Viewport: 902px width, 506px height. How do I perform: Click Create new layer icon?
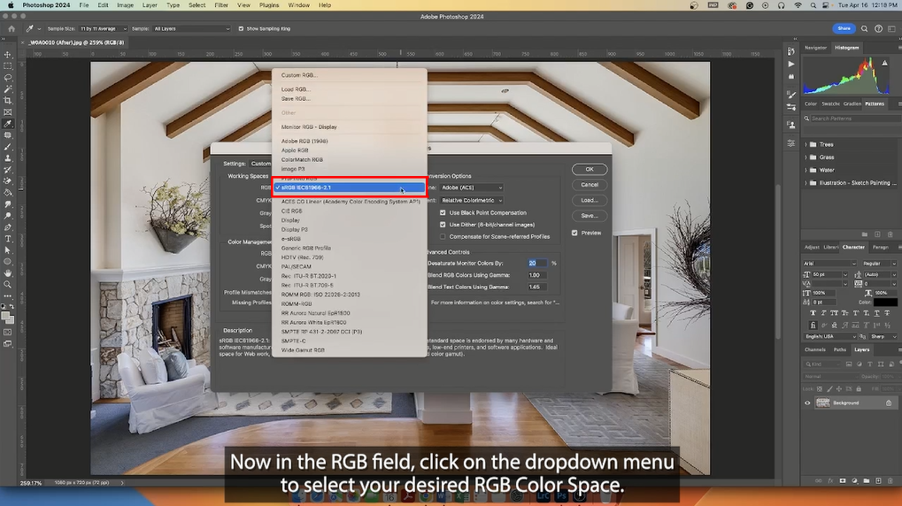[x=878, y=480]
